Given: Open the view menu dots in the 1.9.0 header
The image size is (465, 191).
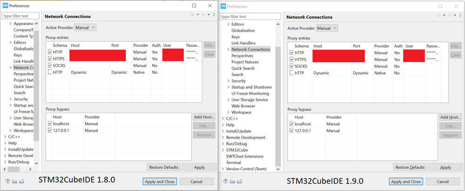Looking at the screenshot, I should tap(460, 15).
